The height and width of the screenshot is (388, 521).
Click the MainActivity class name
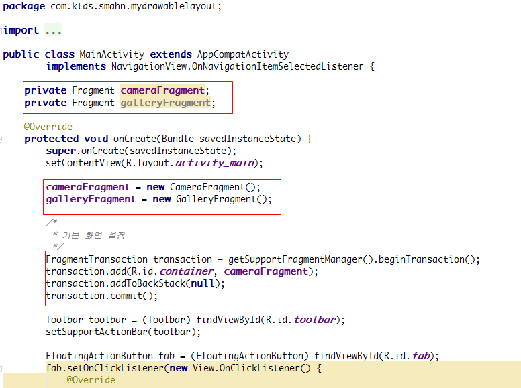pyautogui.click(x=111, y=54)
